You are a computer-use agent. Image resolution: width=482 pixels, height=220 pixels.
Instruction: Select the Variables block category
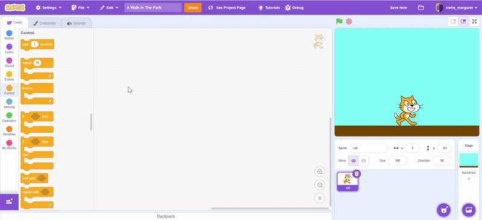click(x=9, y=131)
